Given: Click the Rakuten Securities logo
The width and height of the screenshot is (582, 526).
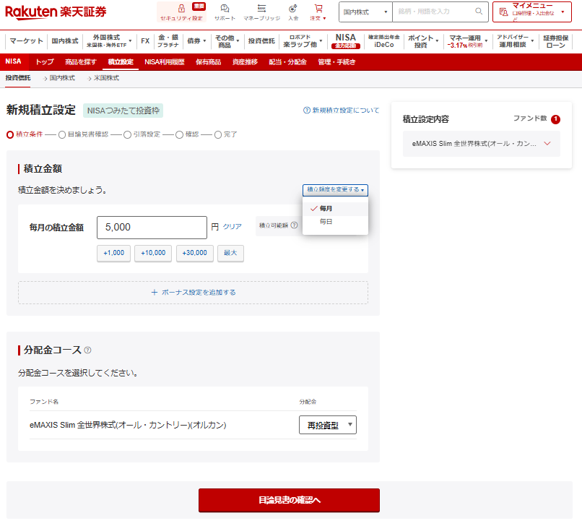Looking at the screenshot, I should tap(56, 12).
